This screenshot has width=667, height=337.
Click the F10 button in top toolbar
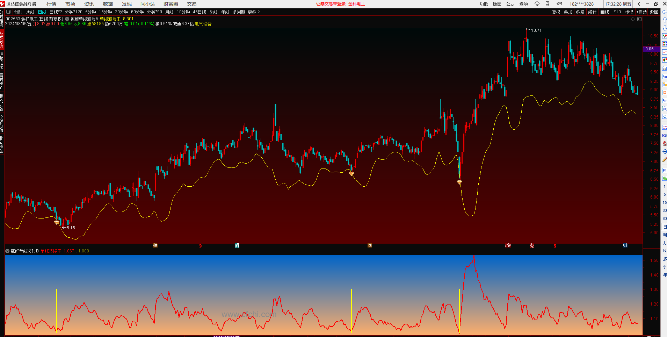[617, 12]
